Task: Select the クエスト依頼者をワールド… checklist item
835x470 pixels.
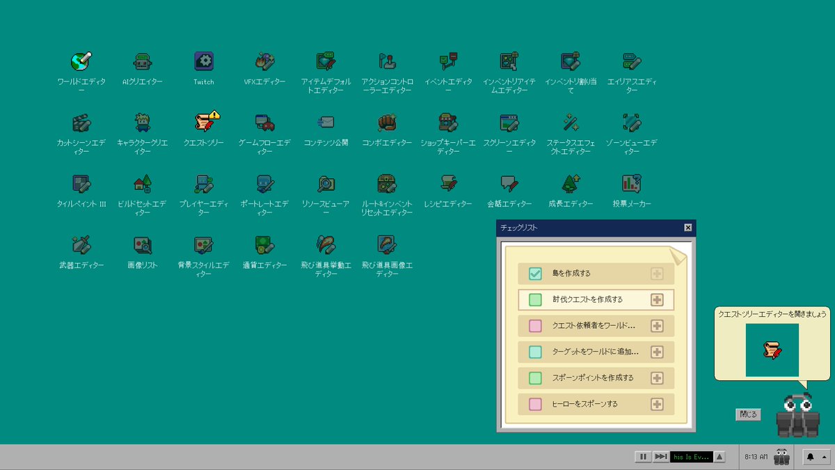Action: (596, 326)
